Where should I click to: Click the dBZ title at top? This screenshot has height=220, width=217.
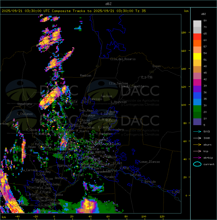coord(108,4)
